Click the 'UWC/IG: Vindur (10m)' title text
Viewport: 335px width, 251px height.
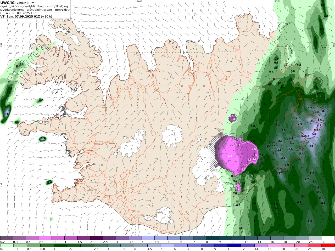point(18,3)
